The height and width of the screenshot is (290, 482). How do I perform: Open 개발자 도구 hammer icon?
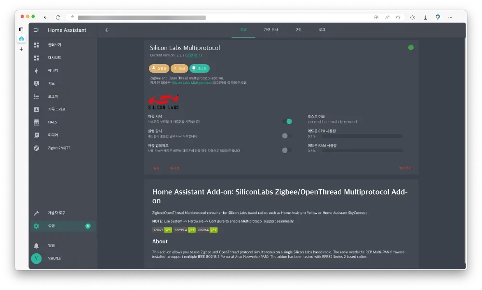pos(37,213)
